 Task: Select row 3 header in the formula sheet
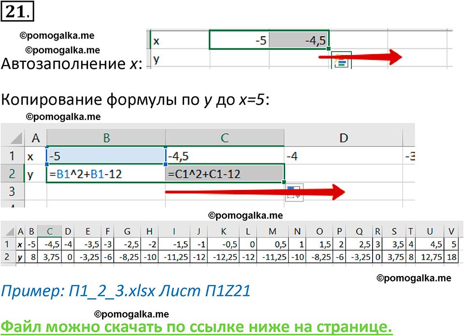(x=12, y=191)
